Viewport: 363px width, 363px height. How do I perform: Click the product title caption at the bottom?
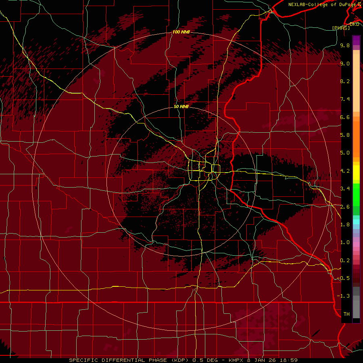pyautogui.click(x=183, y=360)
